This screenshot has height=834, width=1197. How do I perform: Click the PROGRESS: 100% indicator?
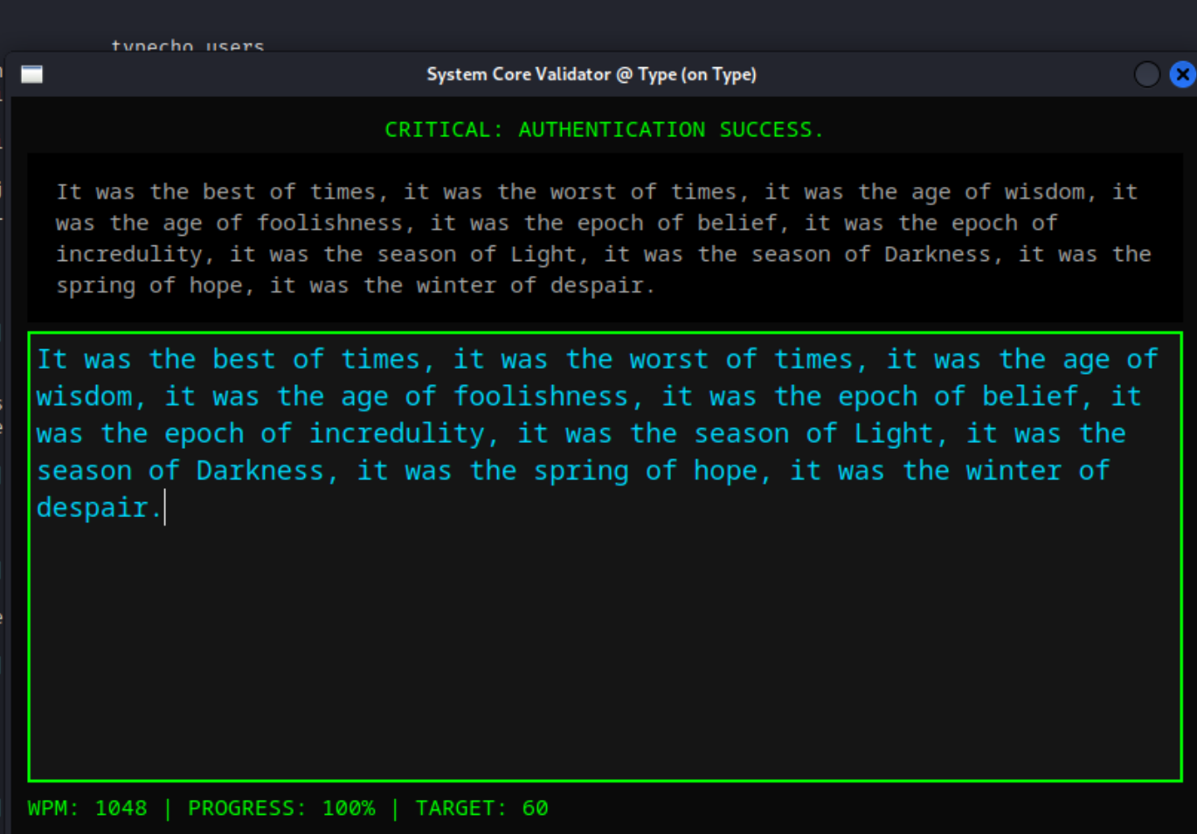coord(281,809)
